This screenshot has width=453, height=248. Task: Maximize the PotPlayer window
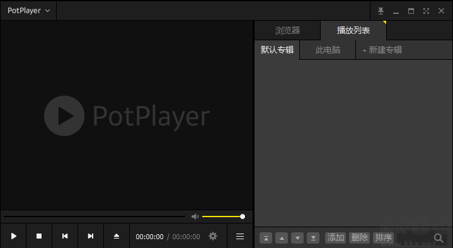(x=411, y=11)
